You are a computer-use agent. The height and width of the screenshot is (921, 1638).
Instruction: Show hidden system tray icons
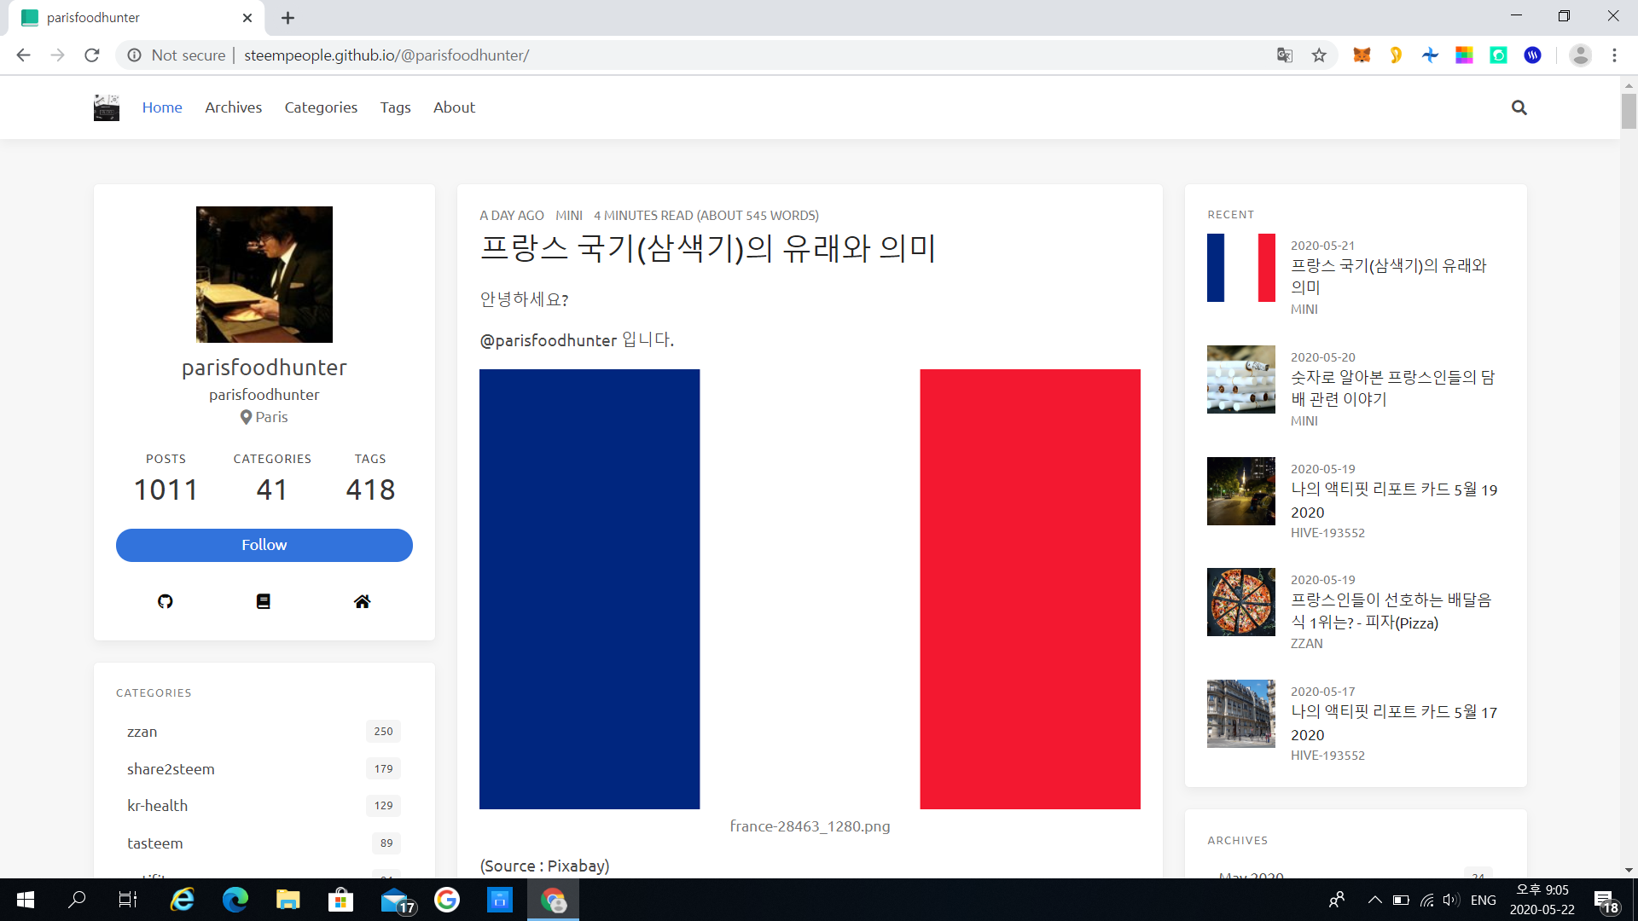[1374, 900]
